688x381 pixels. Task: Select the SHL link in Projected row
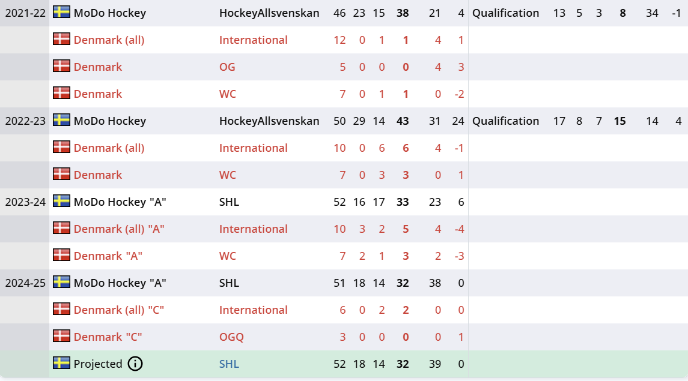pyautogui.click(x=229, y=364)
